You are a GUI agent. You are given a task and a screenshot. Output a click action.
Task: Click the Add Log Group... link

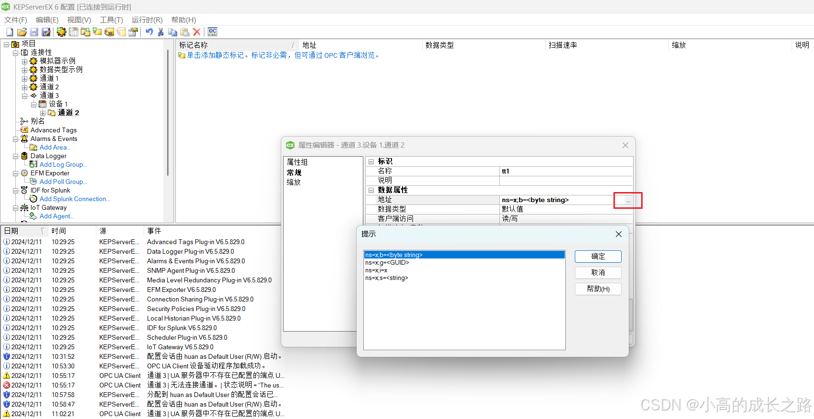pyautogui.click(x=63, y=164)
